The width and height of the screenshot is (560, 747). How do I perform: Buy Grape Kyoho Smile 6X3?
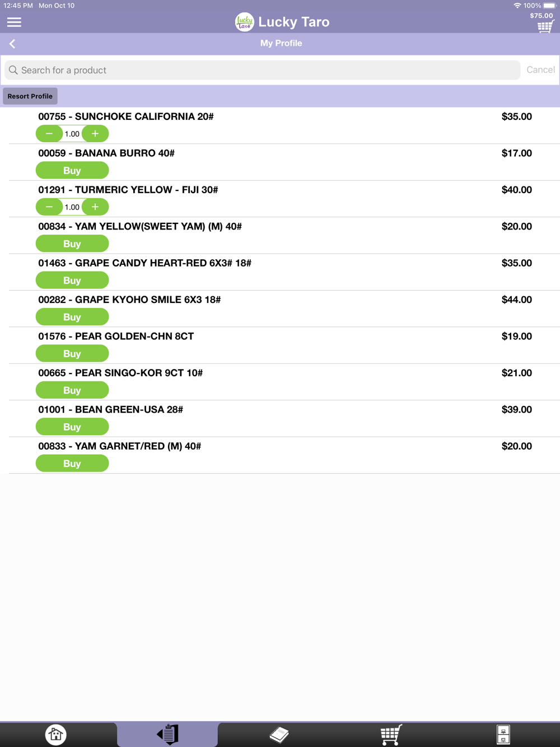72,317
